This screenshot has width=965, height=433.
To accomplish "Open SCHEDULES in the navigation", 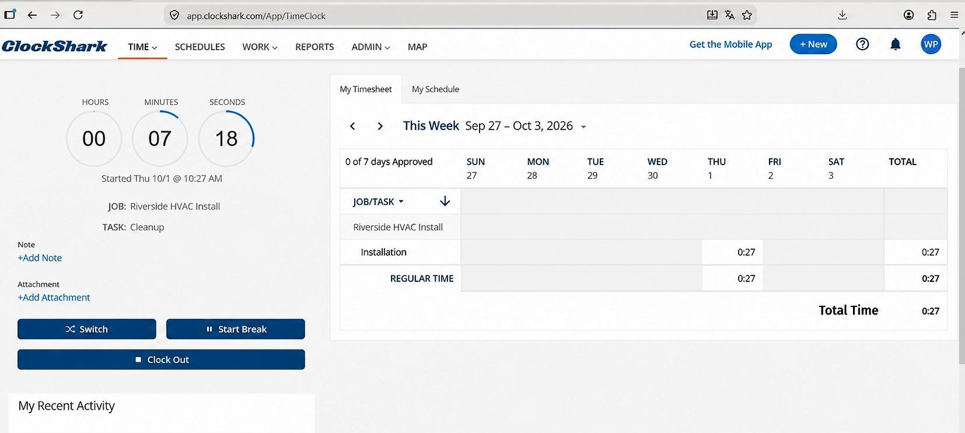I will [x=200, y=47].
